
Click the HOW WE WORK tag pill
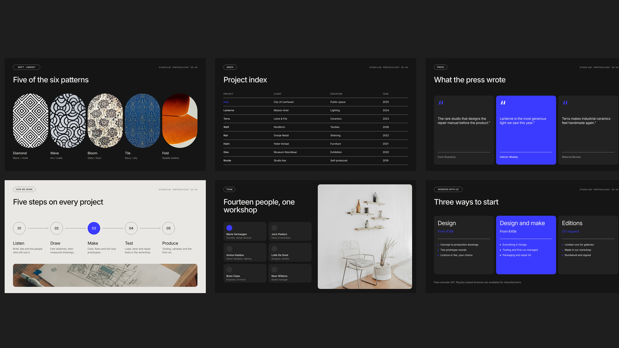tap(24, 189)
